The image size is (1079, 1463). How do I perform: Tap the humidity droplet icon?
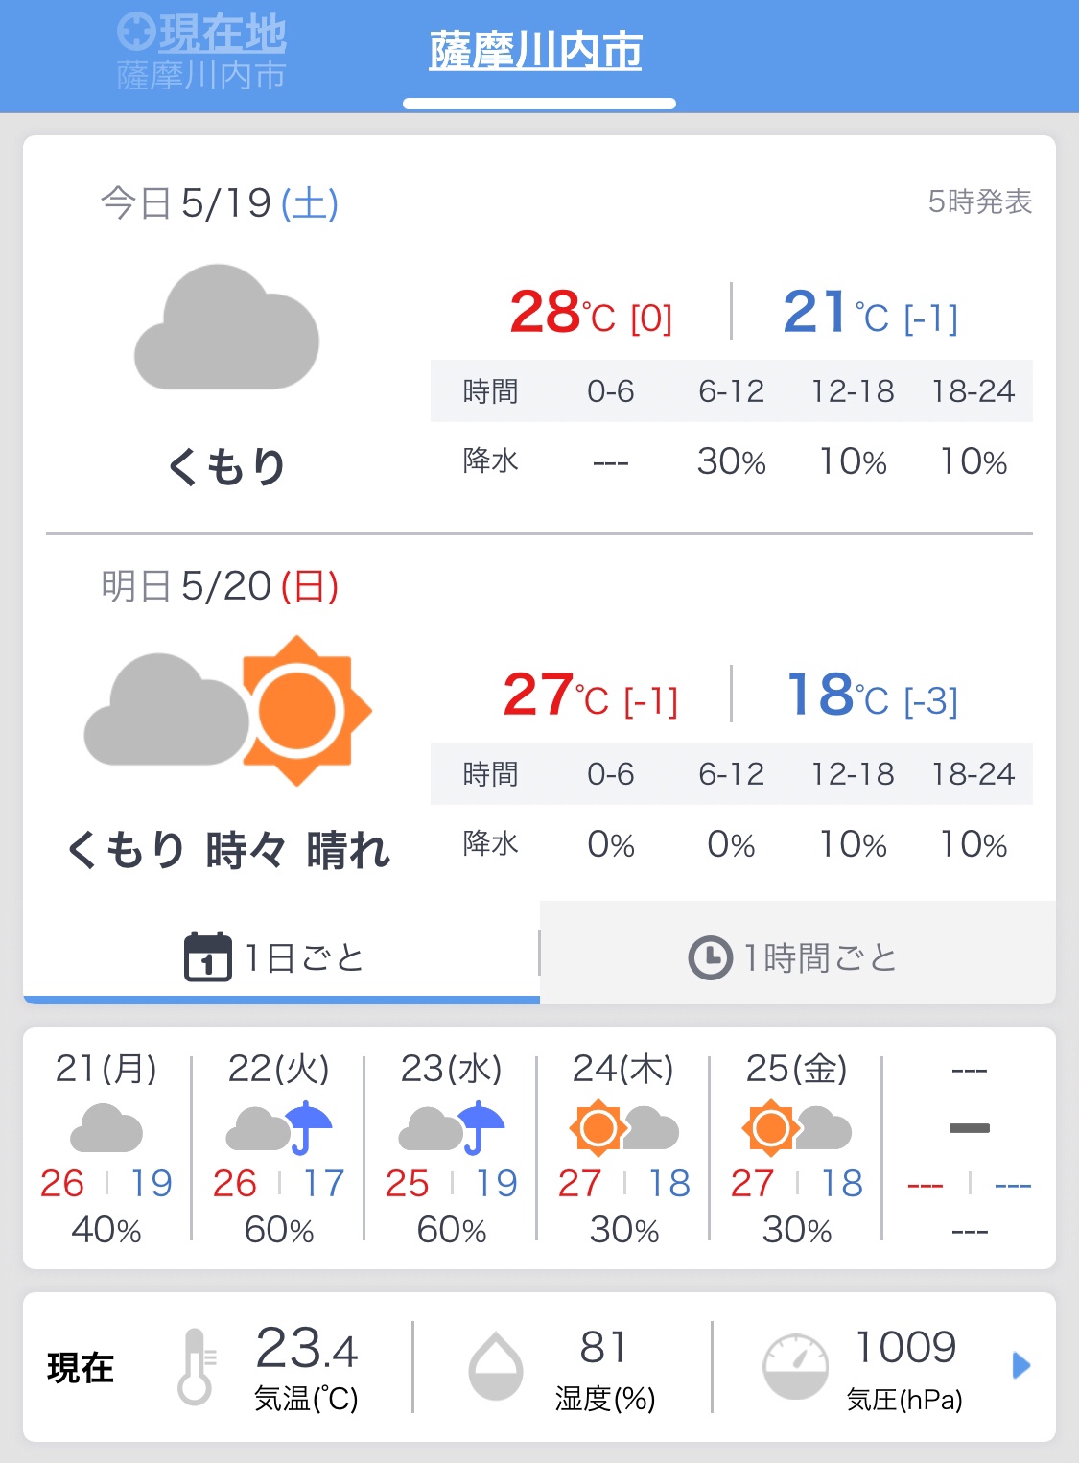coord(495,1366)
